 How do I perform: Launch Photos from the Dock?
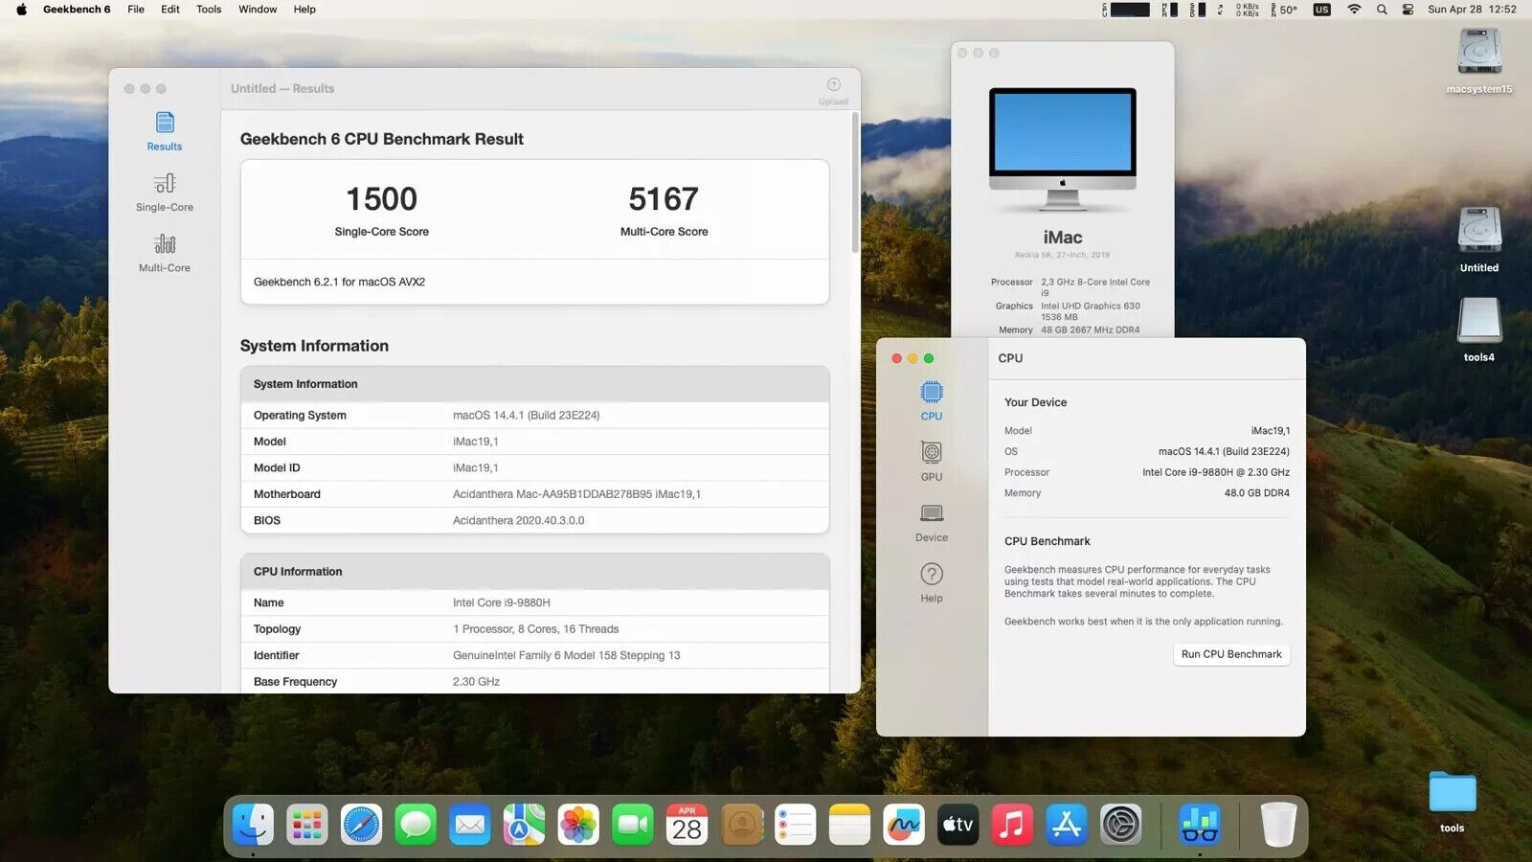coord(578,824)
